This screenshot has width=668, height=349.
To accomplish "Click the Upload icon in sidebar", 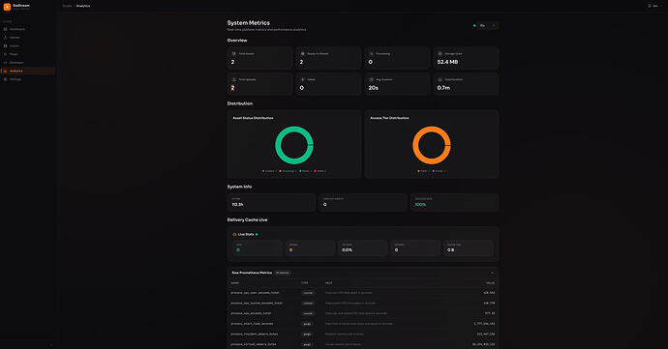I will click(5, 38).
